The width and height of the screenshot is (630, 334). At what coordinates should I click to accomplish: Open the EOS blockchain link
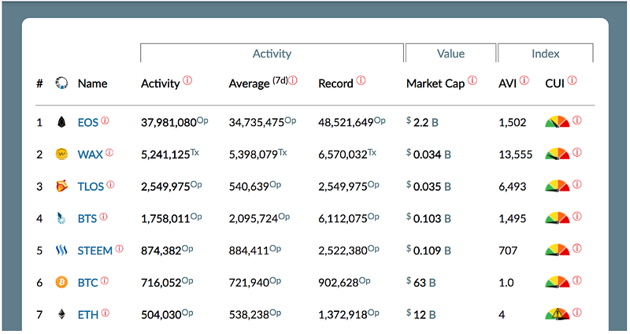point(87,123)
